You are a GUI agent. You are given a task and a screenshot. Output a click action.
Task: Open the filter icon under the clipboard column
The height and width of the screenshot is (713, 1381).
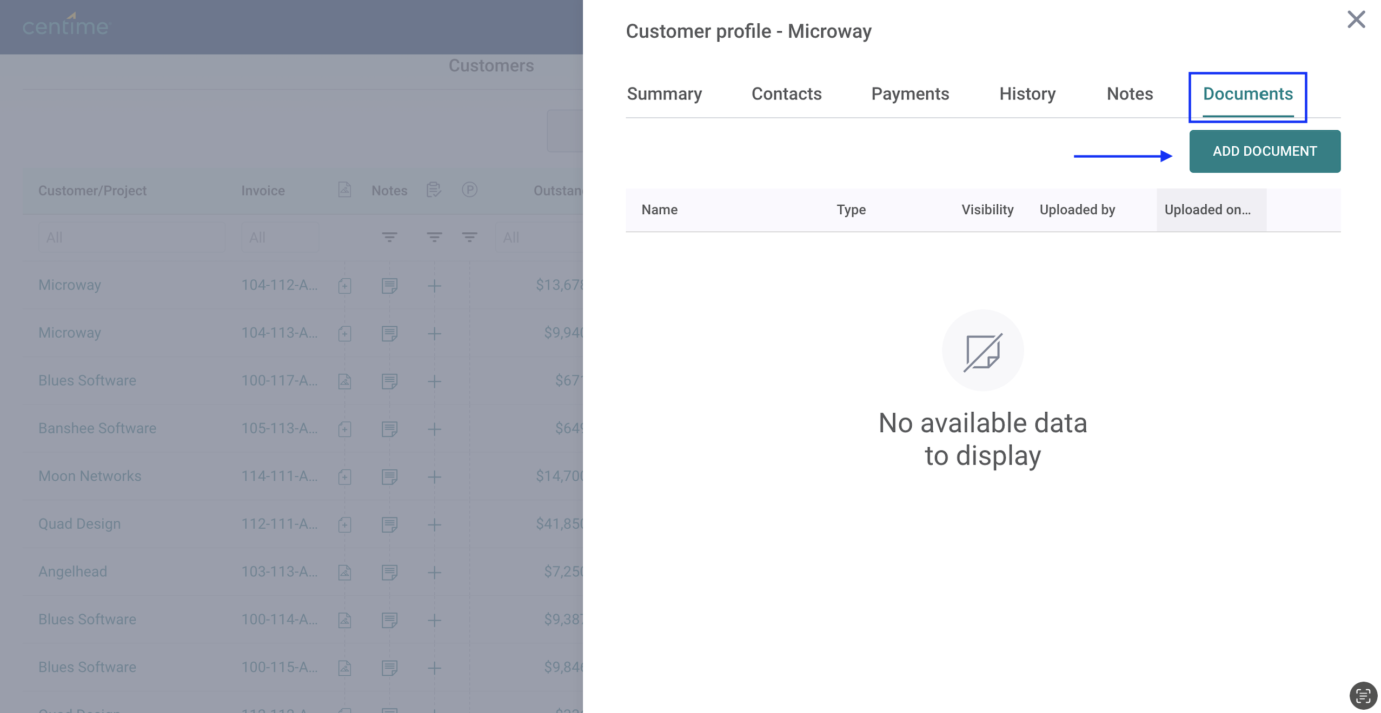[x=434, y=237]
